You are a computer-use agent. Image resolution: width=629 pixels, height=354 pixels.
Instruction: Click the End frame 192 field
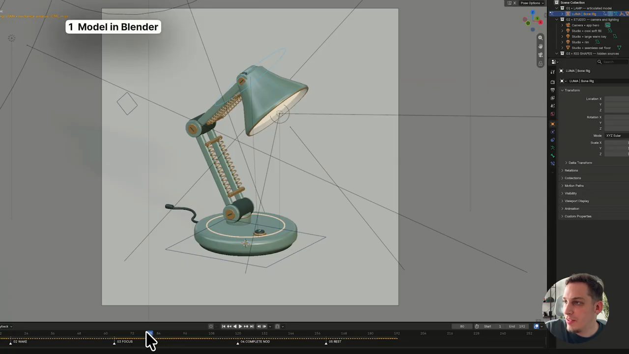pyautogui.click(x=518, y=326)
